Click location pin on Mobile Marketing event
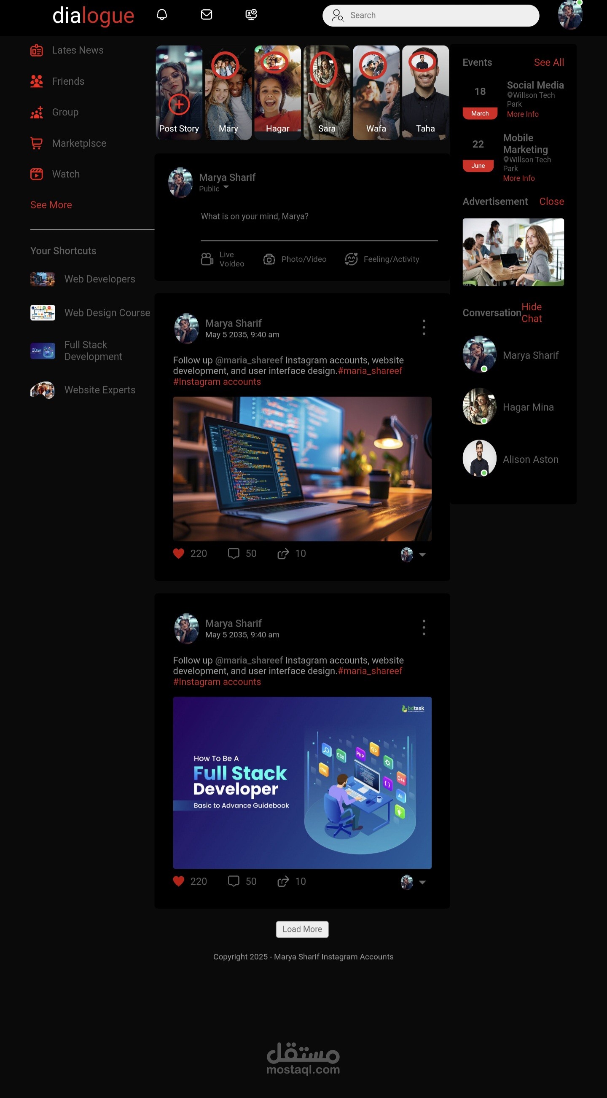607x1098 pixels. (506, 159)
